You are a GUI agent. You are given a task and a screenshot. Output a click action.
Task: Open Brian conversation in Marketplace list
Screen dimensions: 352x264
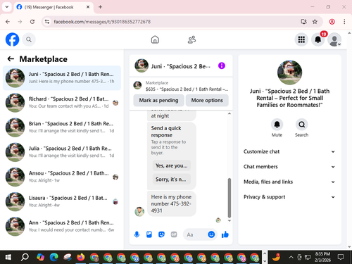(x=62, y=127)
